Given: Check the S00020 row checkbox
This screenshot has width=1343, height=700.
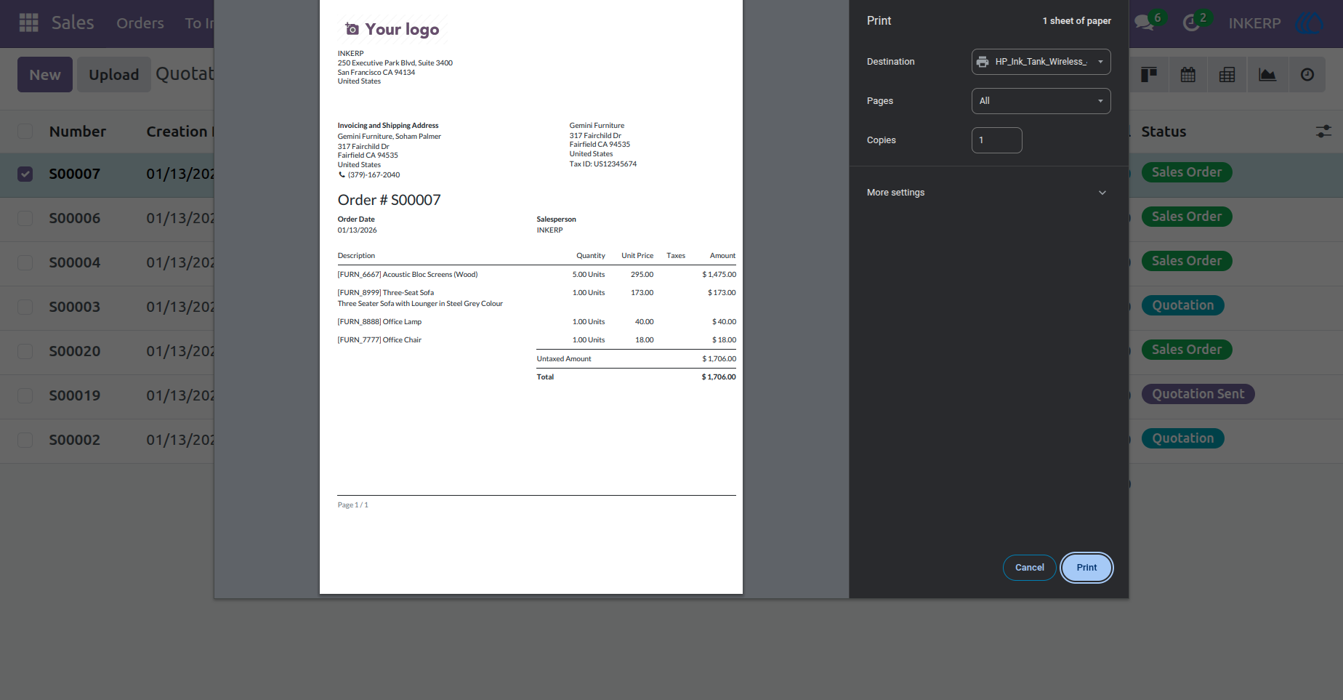Looking at the screenshot, I should pos(25,352).
